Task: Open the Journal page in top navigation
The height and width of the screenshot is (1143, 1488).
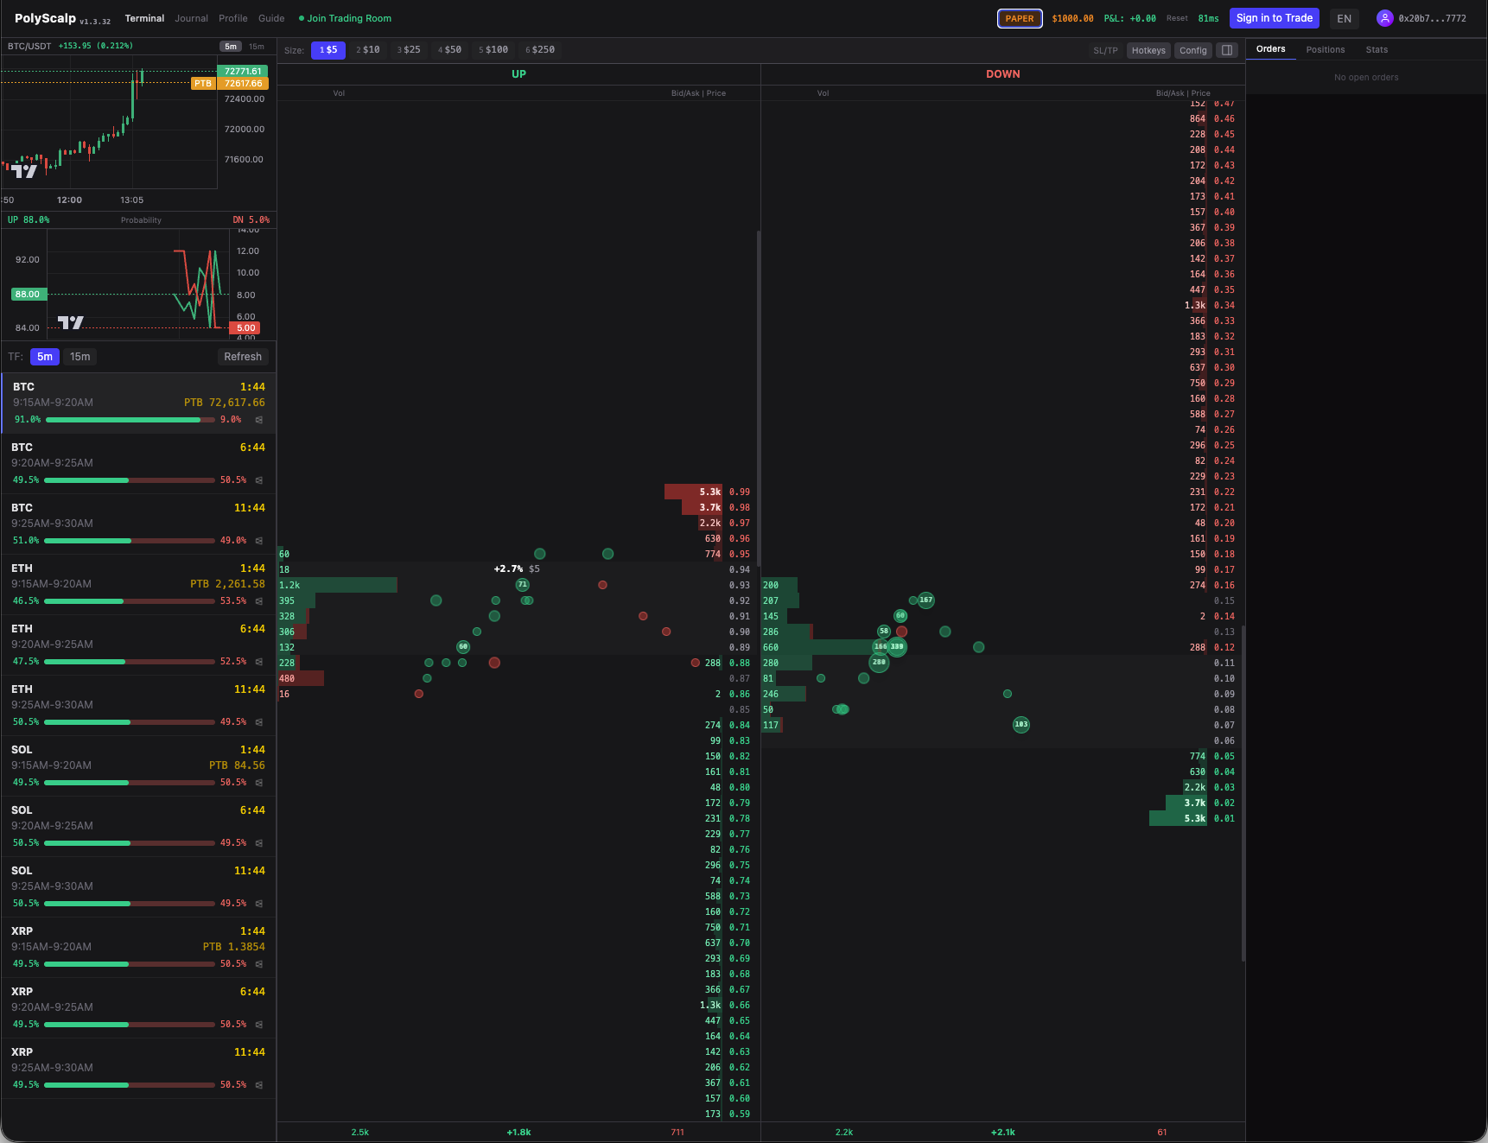Action: tap(191, 18)
